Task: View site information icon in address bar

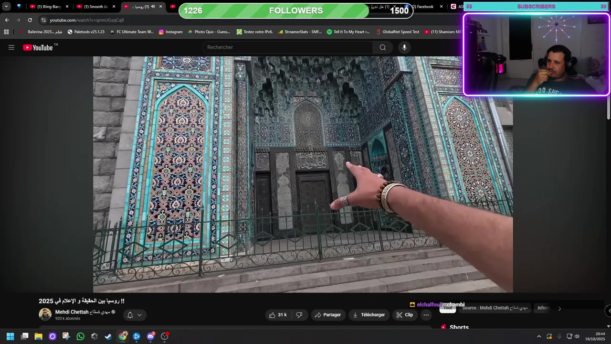Action: (43, 20)
